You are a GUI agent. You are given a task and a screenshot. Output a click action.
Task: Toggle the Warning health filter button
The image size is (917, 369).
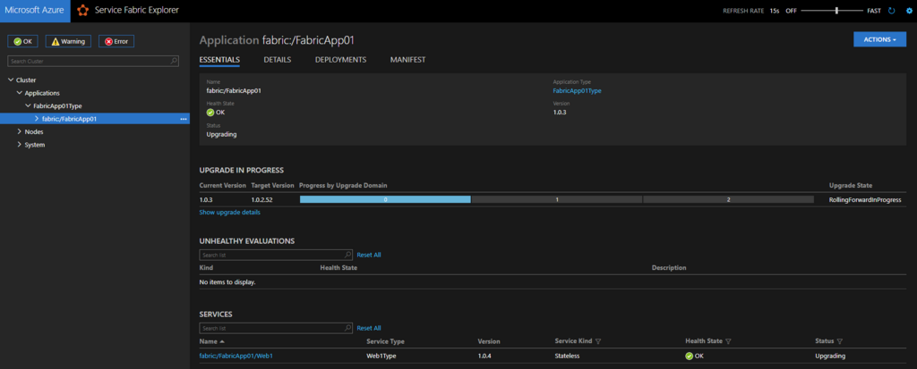click(x=68, y=41)
